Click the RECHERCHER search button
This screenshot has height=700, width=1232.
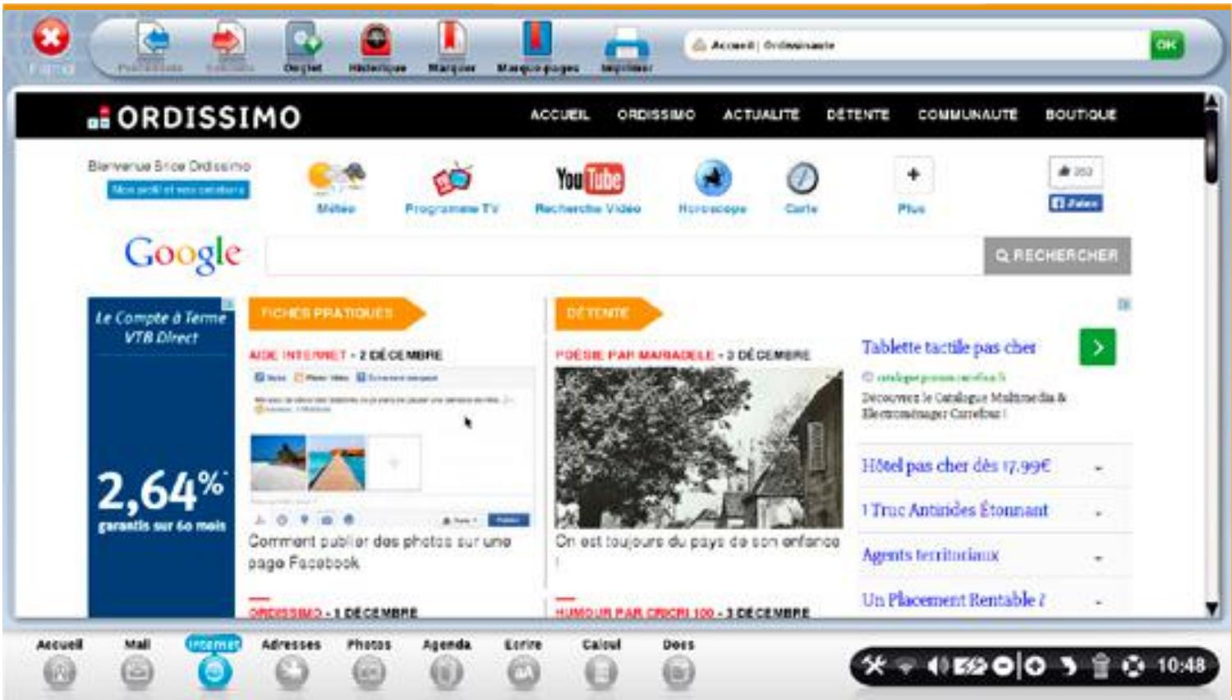1057,255
